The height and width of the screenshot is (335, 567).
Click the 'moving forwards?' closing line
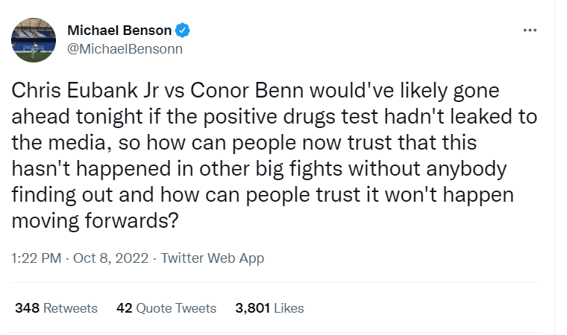click(x=95, y=220)
